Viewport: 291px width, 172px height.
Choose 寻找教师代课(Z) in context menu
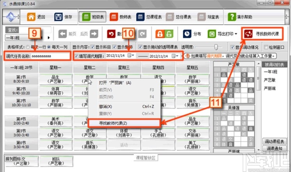tap(124, 123)
